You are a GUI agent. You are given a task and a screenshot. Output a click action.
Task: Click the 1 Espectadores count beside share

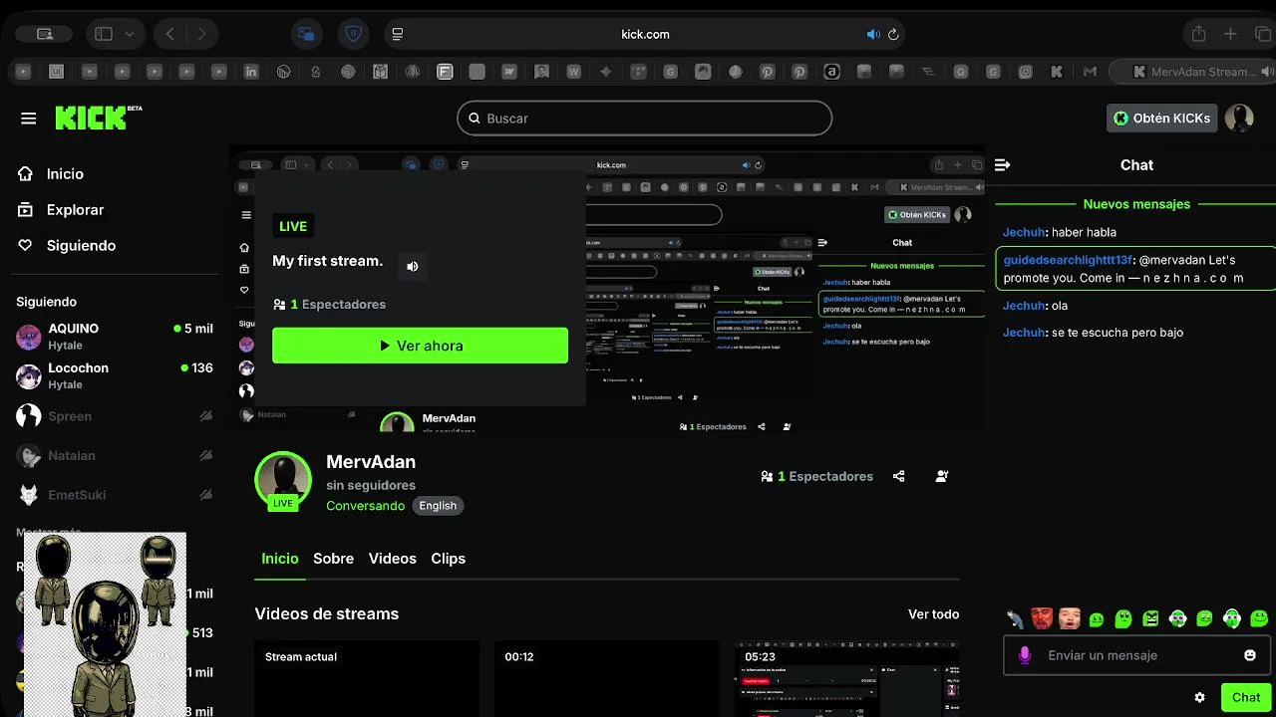(816, 476)
